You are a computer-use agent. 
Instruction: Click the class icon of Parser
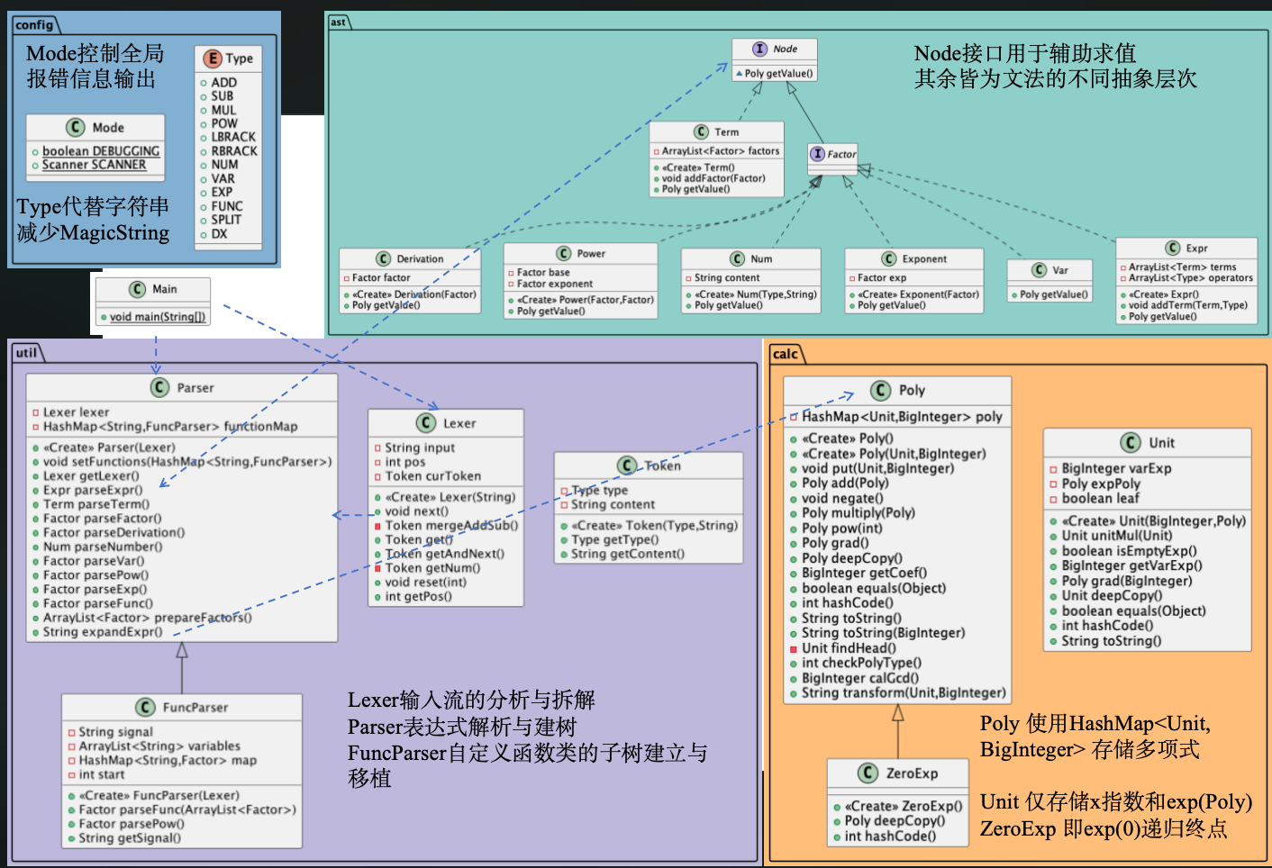pos(160,387)
